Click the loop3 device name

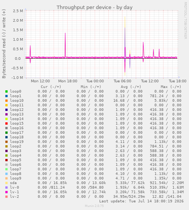tap(16, 151)
